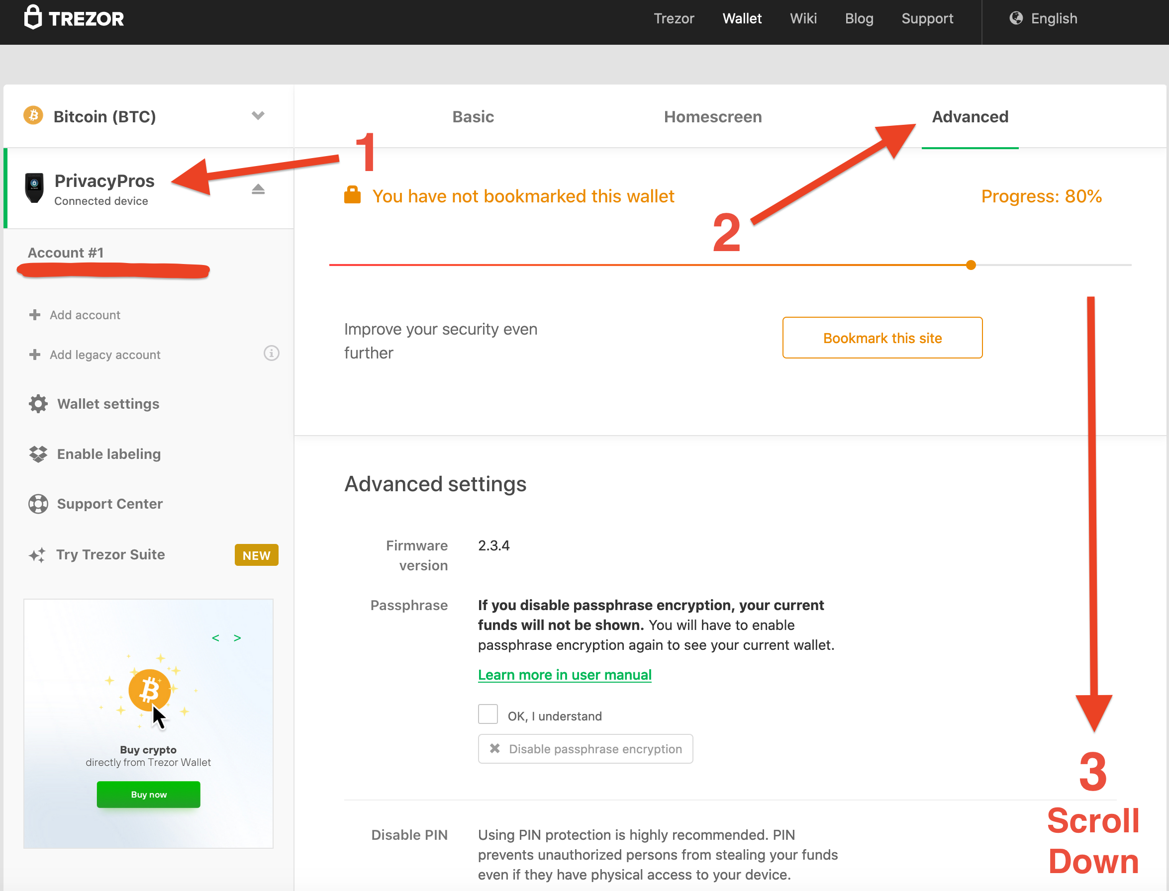Click the Trezor logo in header
This screenshot has height=891, width=1169.
click(x=74, y=17)
